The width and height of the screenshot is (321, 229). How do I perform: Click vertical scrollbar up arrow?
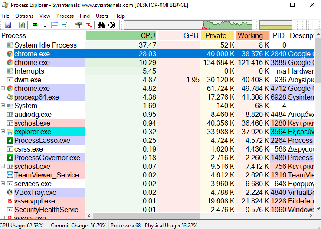(x=318, y=35)
